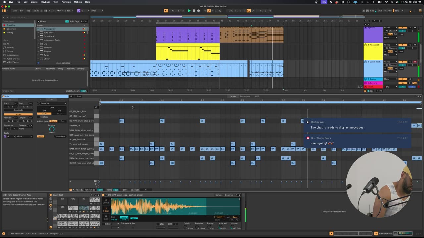The width and height of the screenshot is (424, 238).
Task: Open the Options menu
Action: 78,2
